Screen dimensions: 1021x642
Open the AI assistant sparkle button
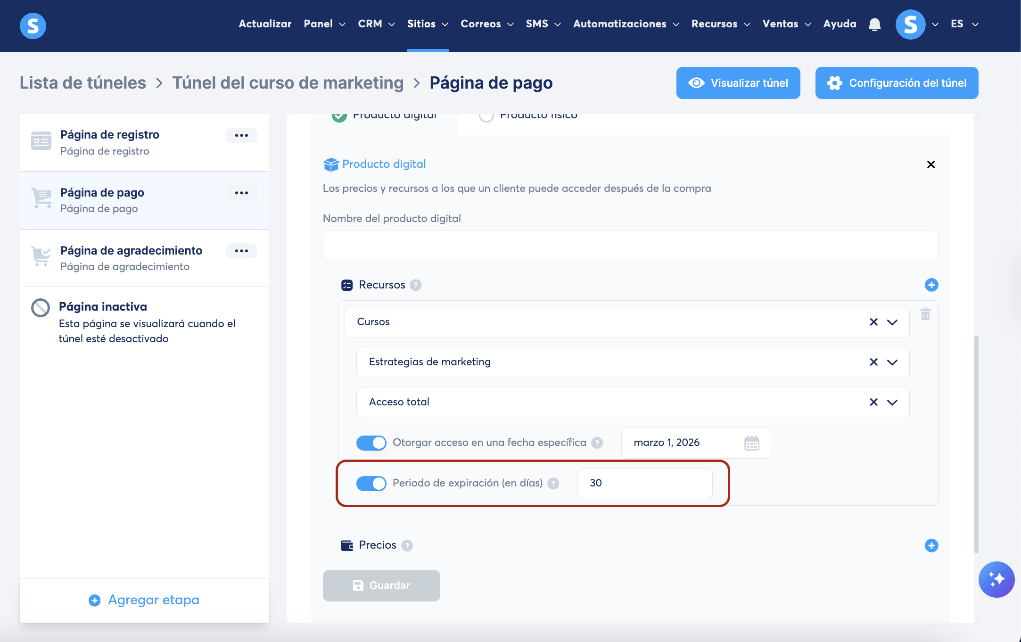[996, 579]
